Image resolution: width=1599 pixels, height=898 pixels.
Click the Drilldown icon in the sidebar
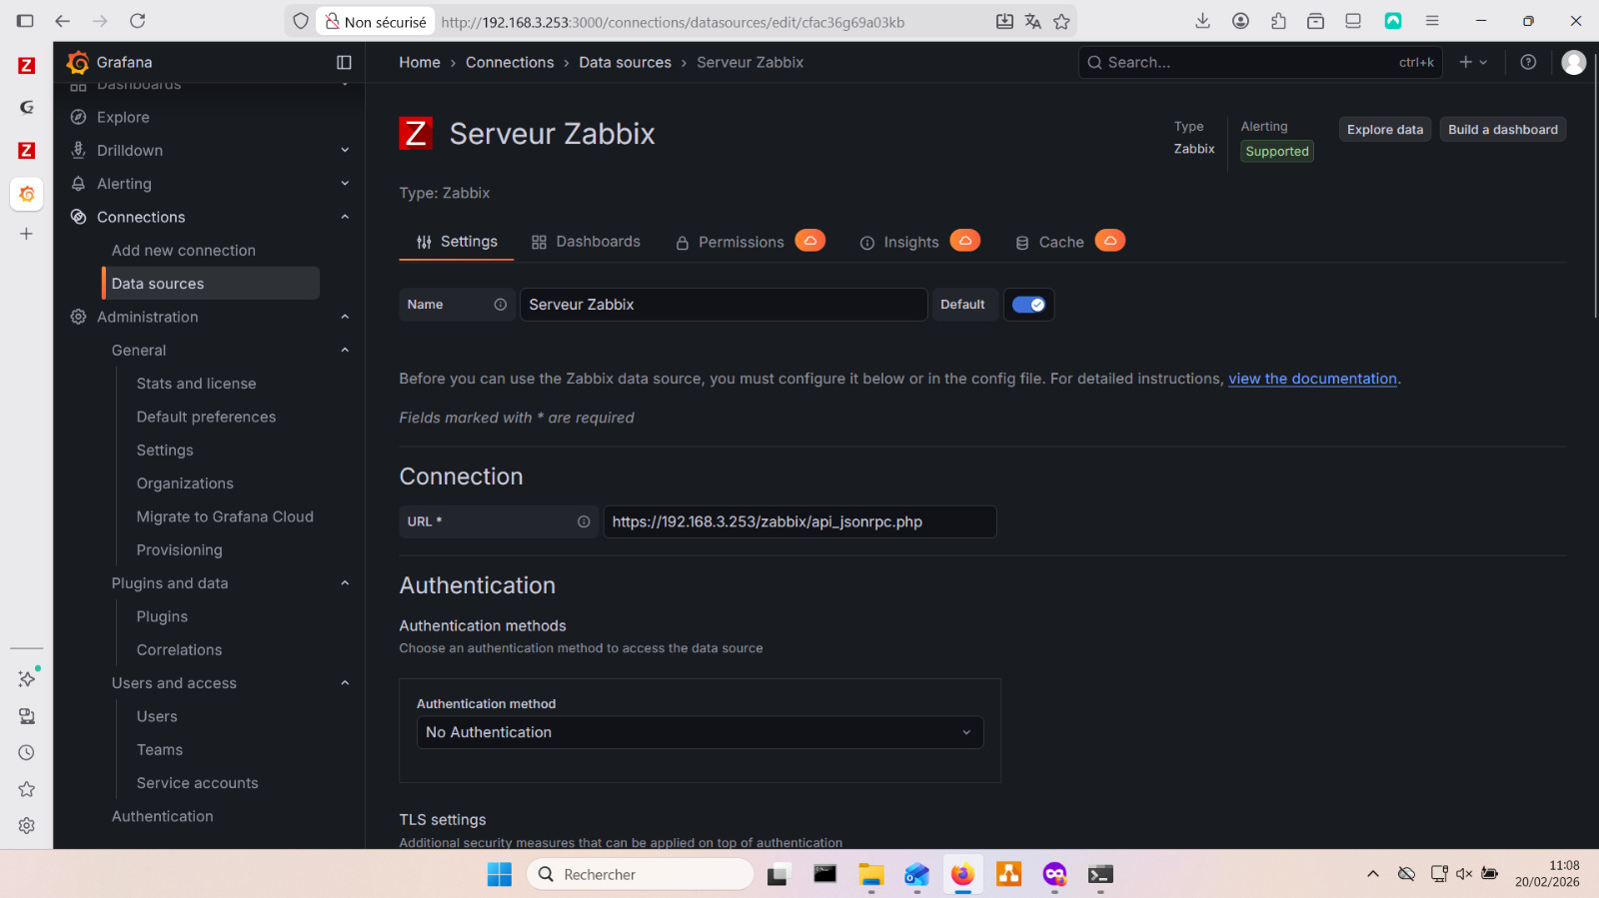(x=78, y=150)
